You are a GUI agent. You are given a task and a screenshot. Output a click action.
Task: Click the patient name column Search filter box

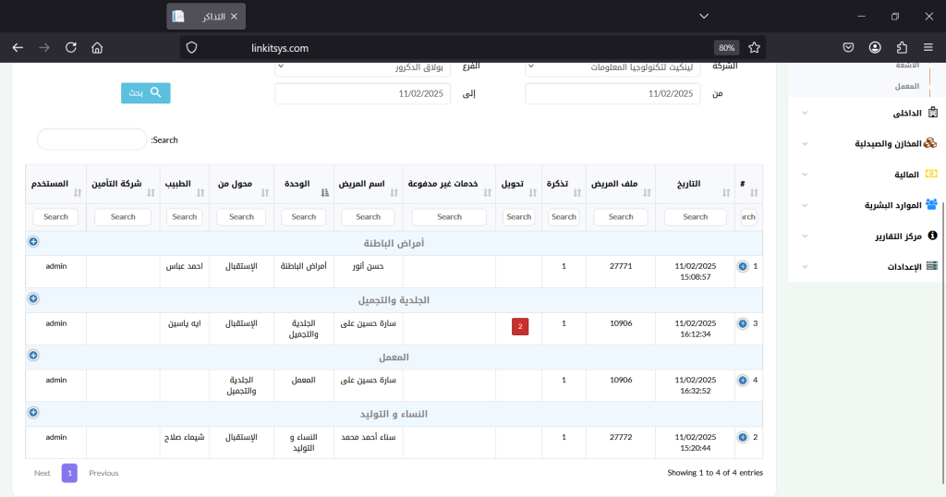(369, 217)
